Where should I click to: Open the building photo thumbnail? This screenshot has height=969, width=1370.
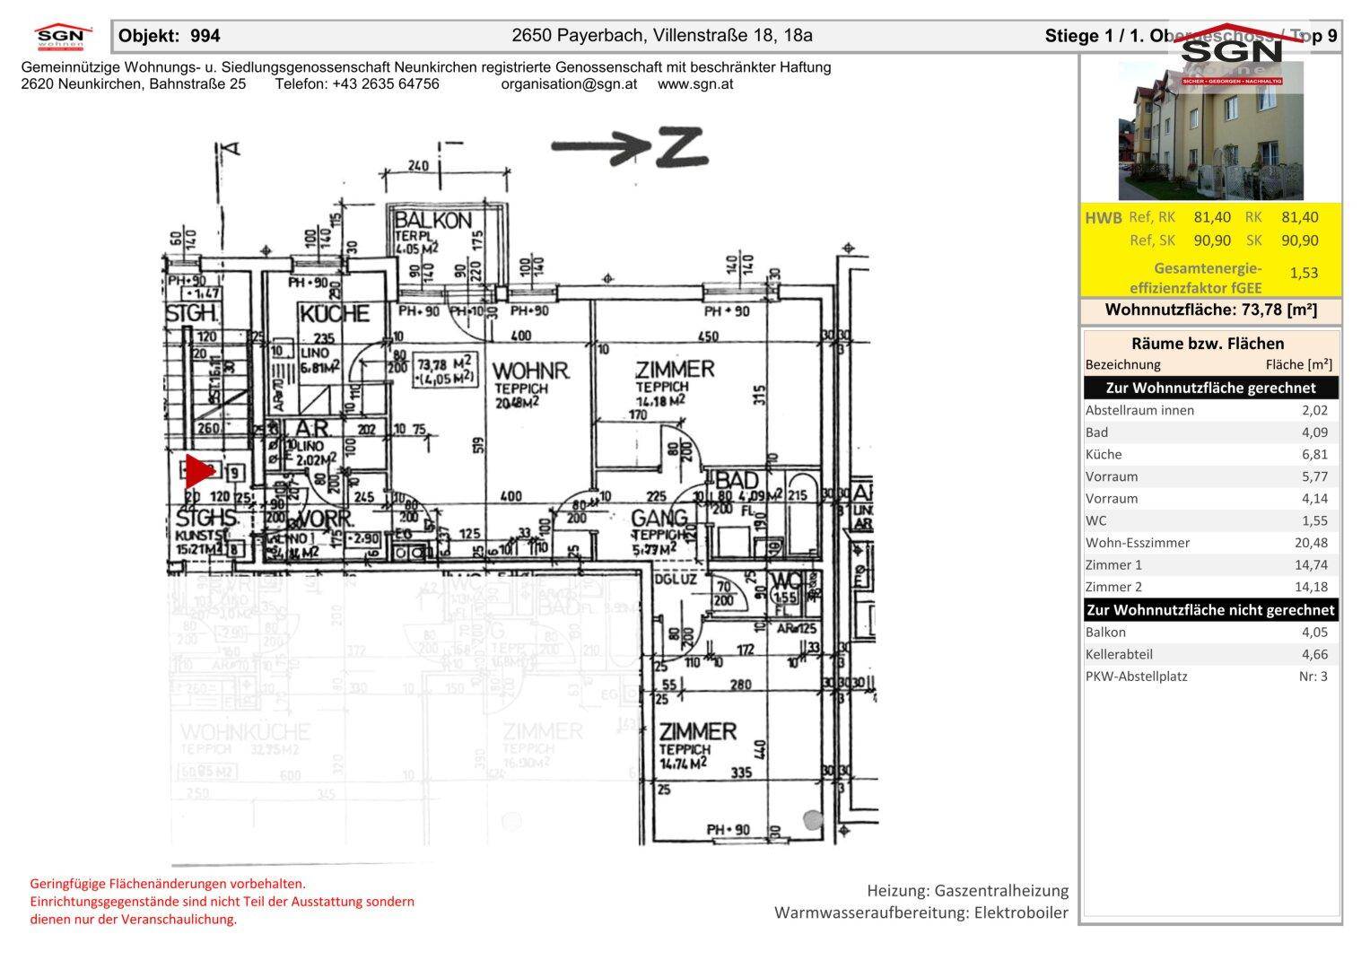(1210, 144)
